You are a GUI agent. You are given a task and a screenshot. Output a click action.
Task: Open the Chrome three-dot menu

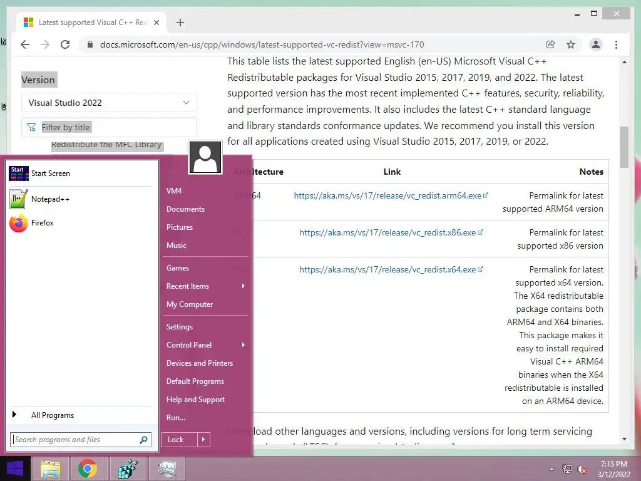coord(616,44)
